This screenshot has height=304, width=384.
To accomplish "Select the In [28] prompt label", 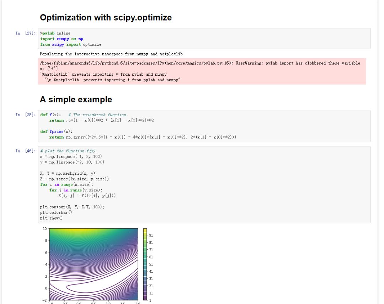I will coord(26,115).
